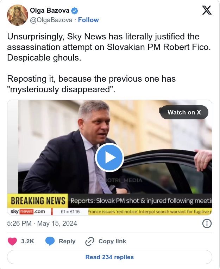The width and height of the screenshot is (220, 269).
Task: Click the X logo icon
Action: pyautogui.click(x=207, y=10)
